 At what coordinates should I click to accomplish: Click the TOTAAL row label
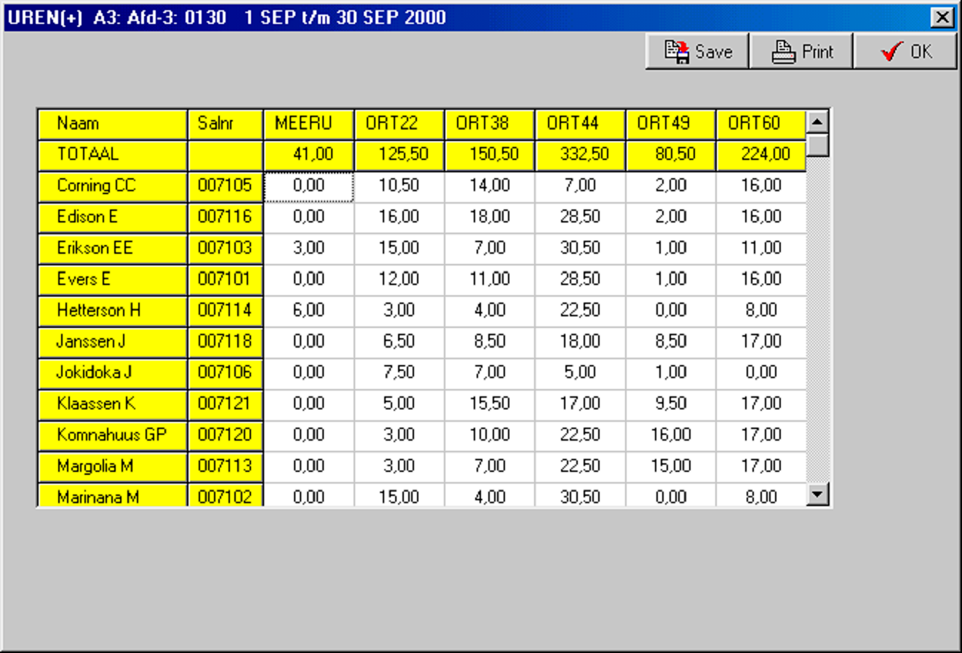(113, 155)
